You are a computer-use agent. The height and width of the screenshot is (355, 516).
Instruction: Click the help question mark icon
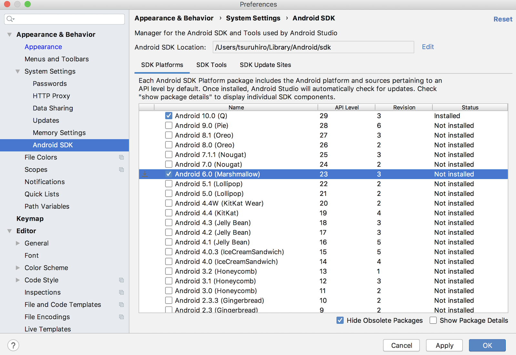[x=13, y=345]
